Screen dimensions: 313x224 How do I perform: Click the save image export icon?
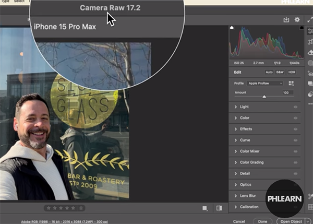click(x=286, y=20)
